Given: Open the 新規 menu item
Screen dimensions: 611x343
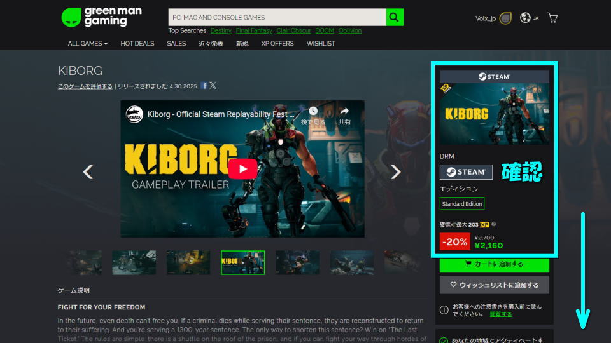Looking at the screenshot, I should [242, 44].
